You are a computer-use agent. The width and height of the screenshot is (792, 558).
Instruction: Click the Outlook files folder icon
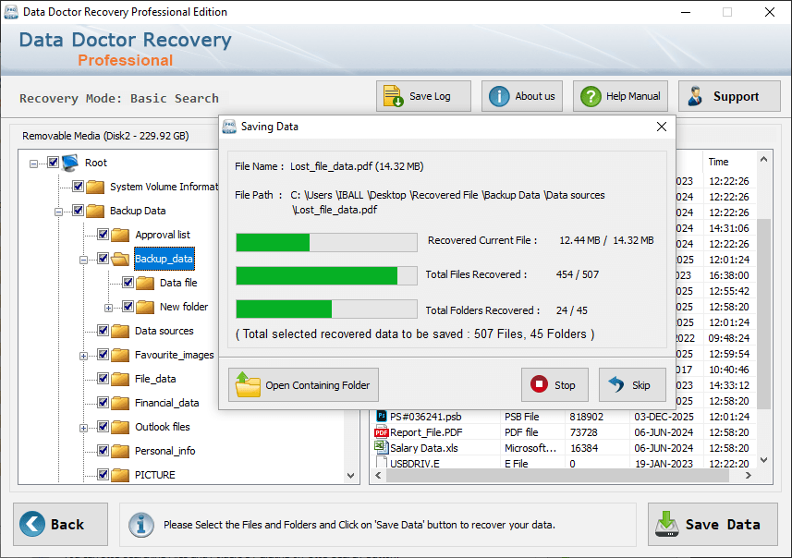[x=120, y=427]
